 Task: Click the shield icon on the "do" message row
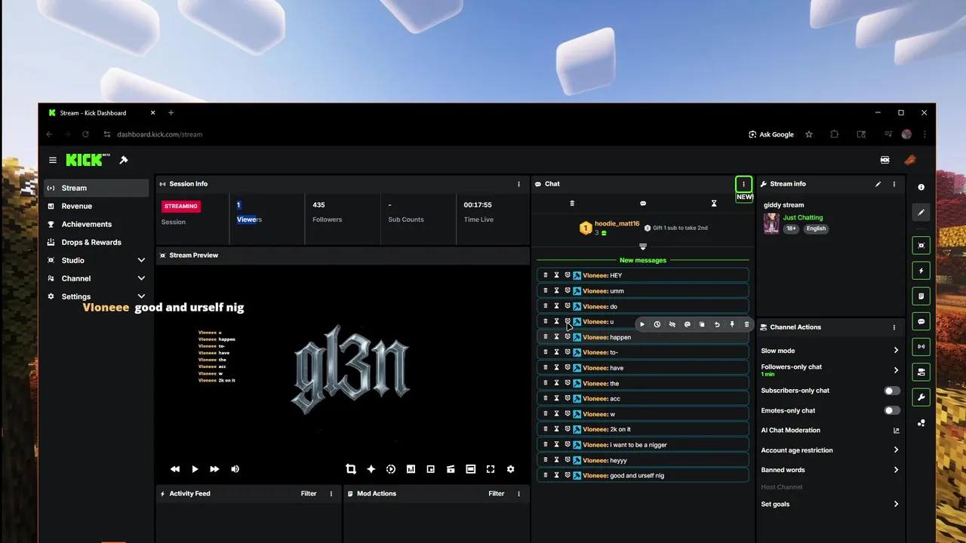point(568,306)
